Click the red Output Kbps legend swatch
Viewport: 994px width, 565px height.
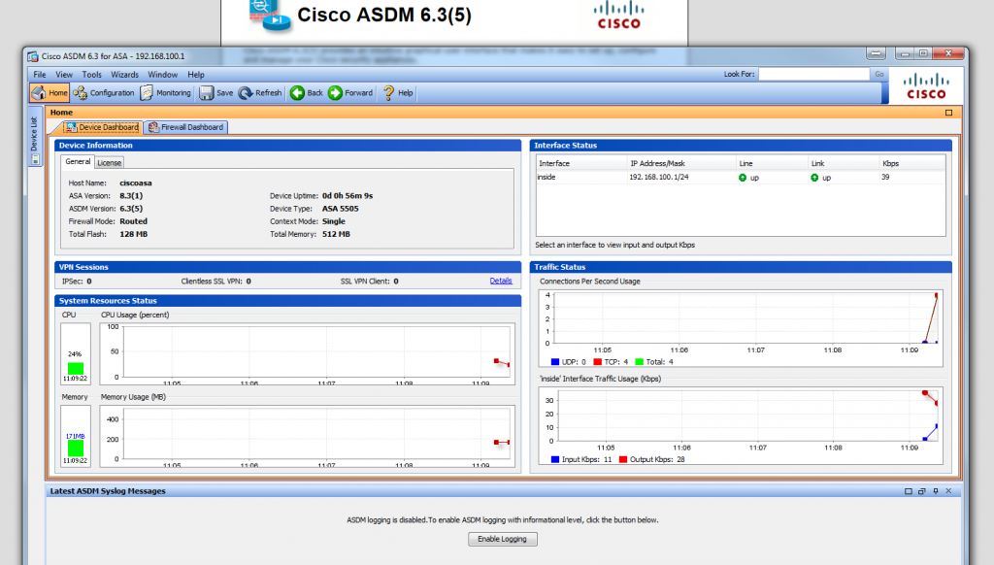(623, 459)
